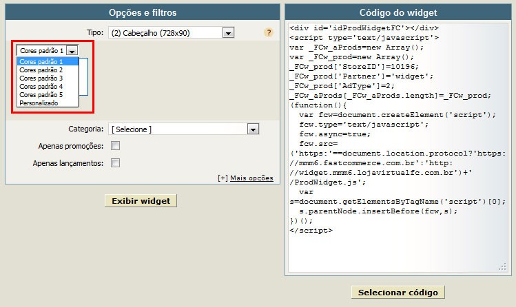Pick the Personalizado color option
This screenshot has height=307, width=516.
(48, 103)
